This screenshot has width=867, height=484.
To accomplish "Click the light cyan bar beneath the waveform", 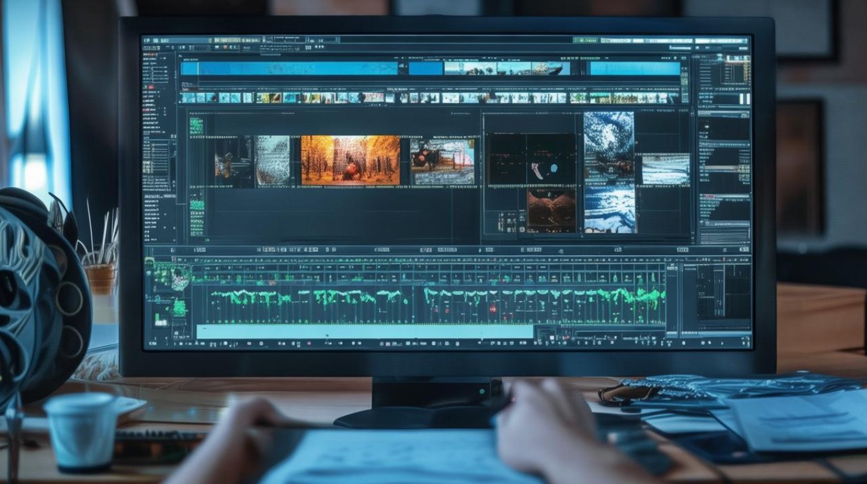I will 364,331.
